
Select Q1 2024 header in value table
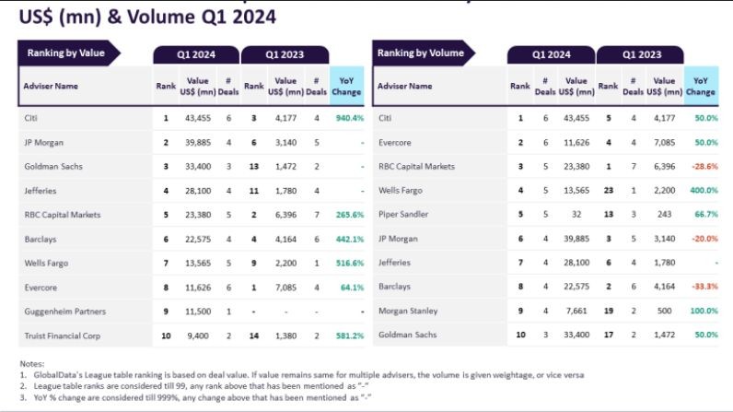pyautogui.click(x=197, y=55)
